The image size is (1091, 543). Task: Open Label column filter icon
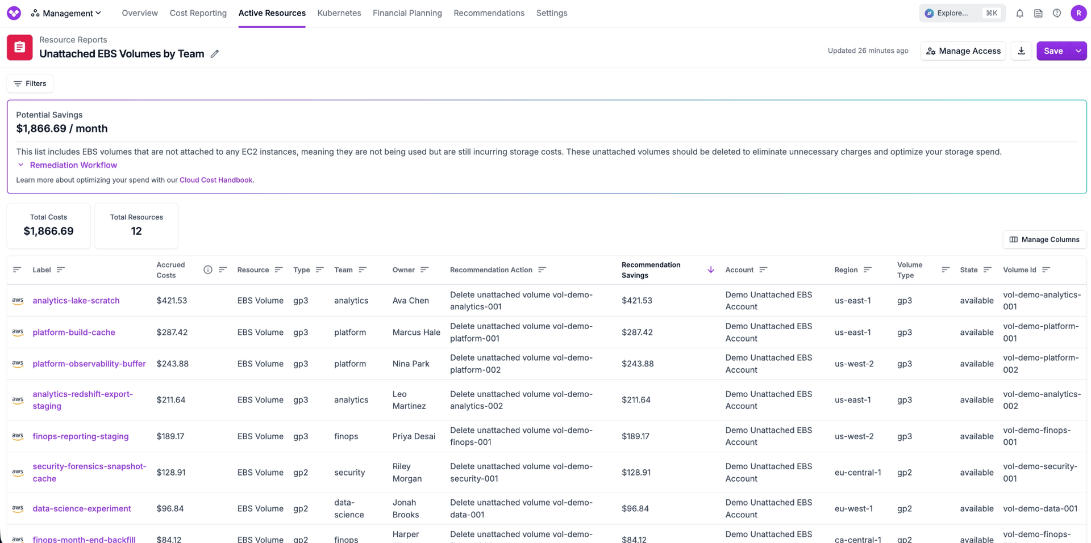[x=61, y=270]
